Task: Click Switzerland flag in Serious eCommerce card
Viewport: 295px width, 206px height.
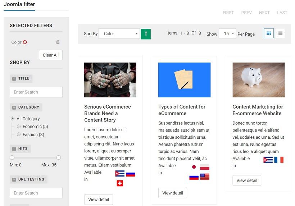Action: (x=120, y=183)
